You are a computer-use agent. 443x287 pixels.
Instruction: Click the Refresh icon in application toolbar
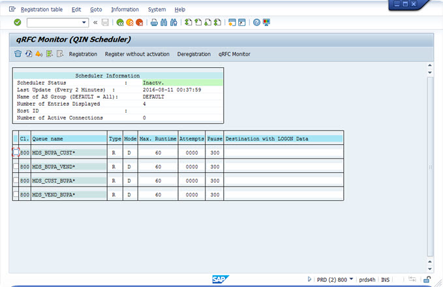[29, 53]
